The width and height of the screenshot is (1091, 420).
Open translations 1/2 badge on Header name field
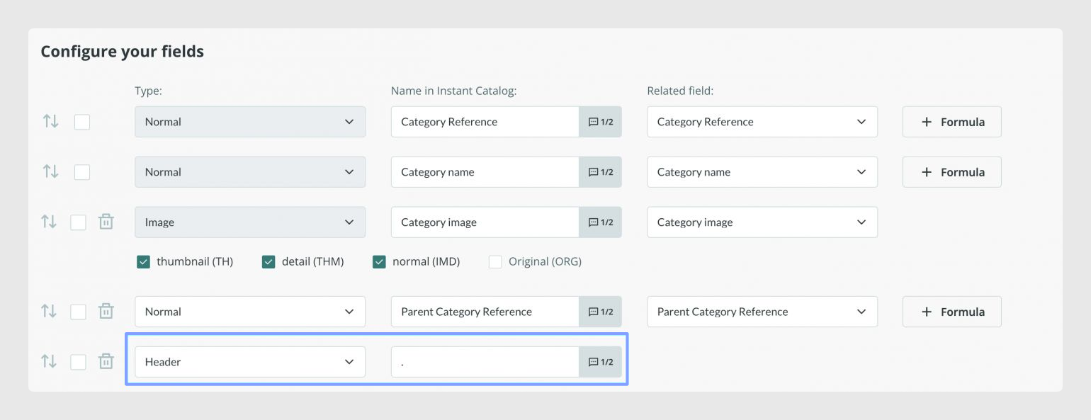click(600, 362)
